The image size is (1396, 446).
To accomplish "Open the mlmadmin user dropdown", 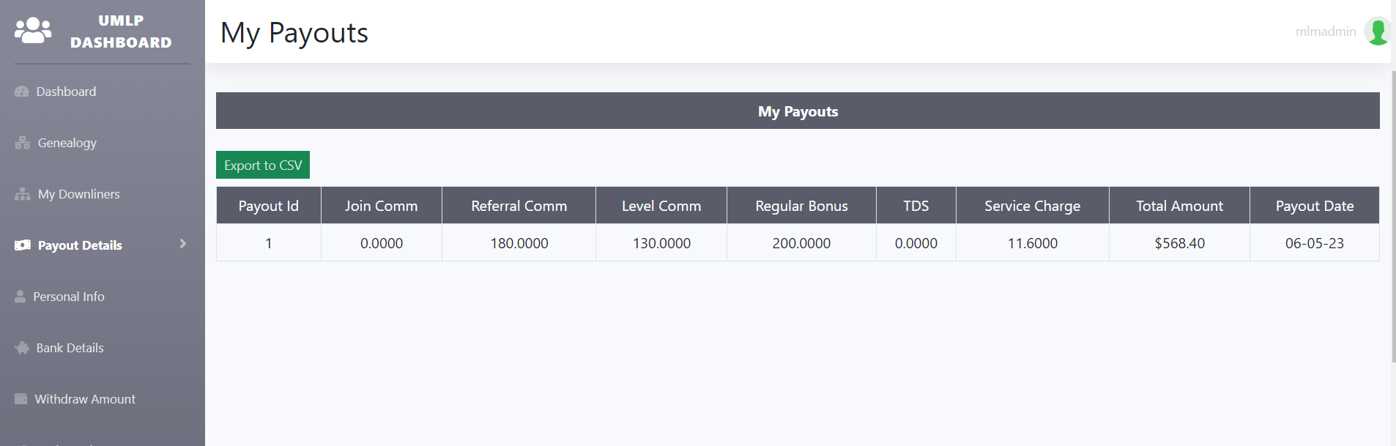I will pos(1326,31).
